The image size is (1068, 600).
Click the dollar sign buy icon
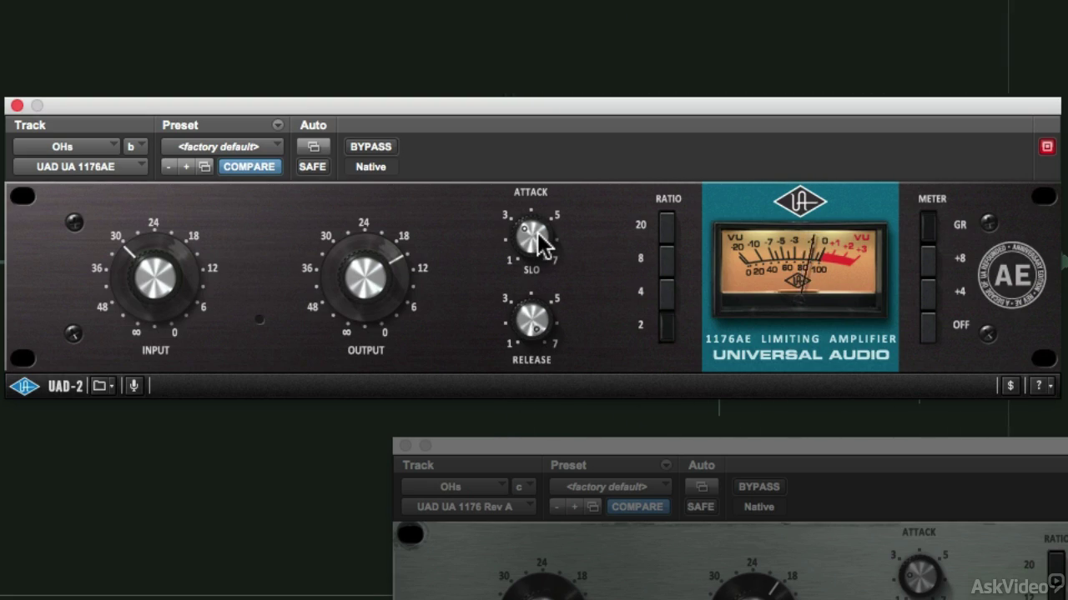click(1010, 385)
